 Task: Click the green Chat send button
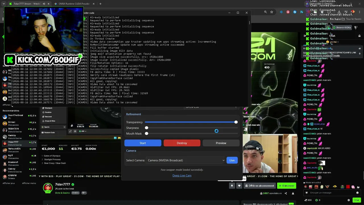357,200
